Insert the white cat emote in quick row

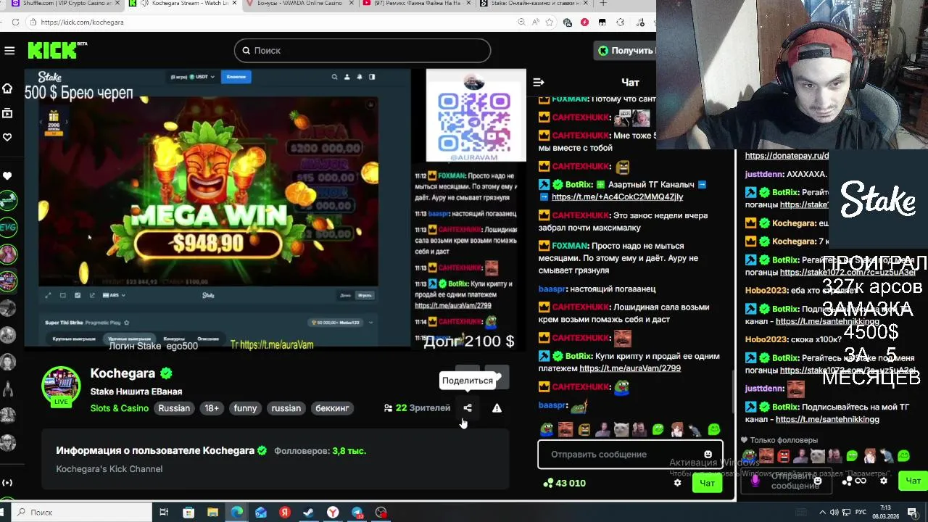621,429
